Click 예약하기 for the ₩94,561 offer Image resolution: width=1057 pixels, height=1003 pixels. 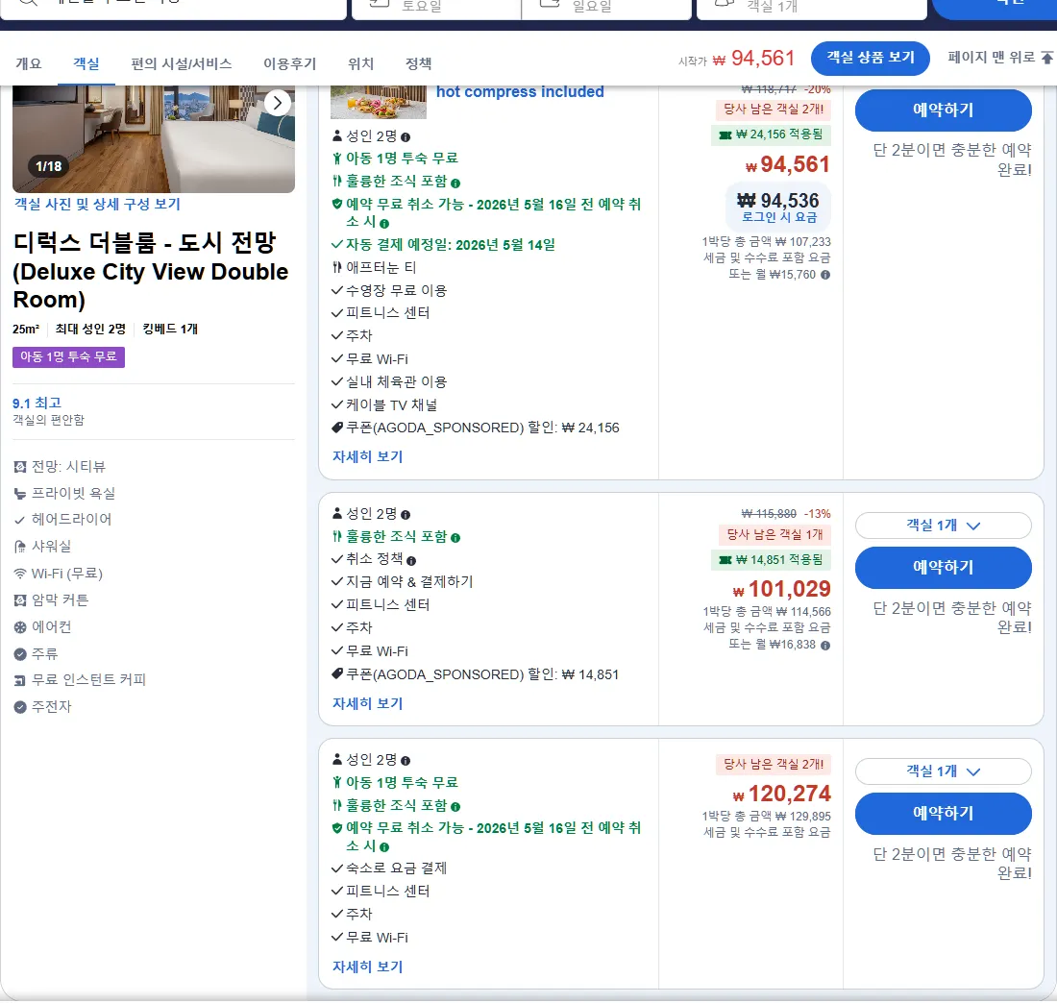943,110
